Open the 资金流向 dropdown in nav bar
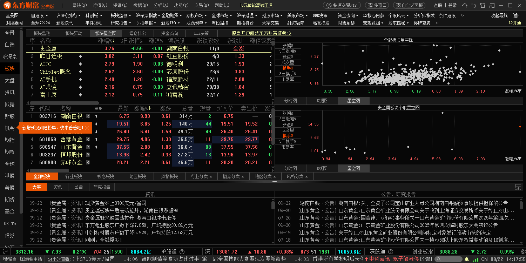Image resolution: width=526 pixels, height=263 pixels. pyautogui.click(x=348, y=15)
